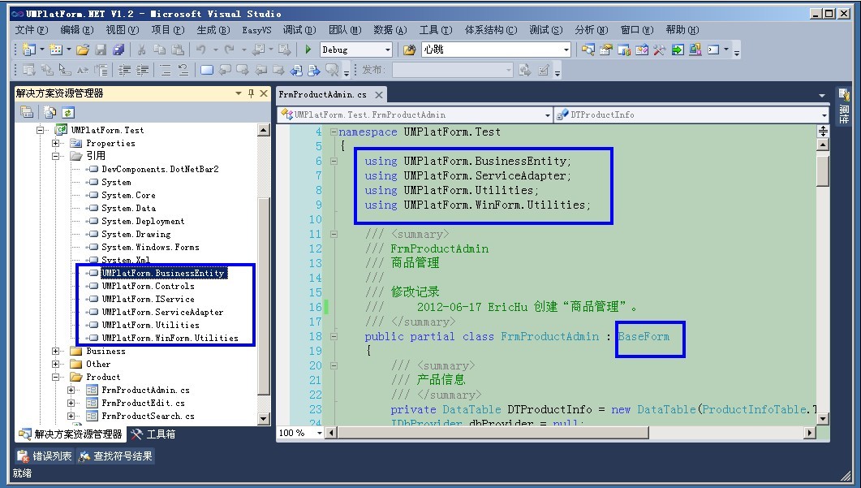Toggle auto-hide pin on Solution Explorer
The width and height of the screenshot is (861, 488).
[x=251, y=93]
